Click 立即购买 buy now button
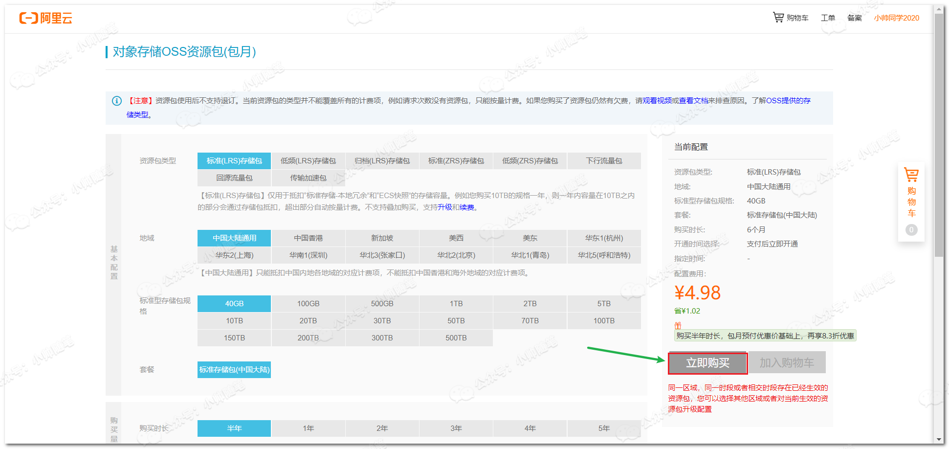Screen dimensions: 949x449 tap(708, 363)
